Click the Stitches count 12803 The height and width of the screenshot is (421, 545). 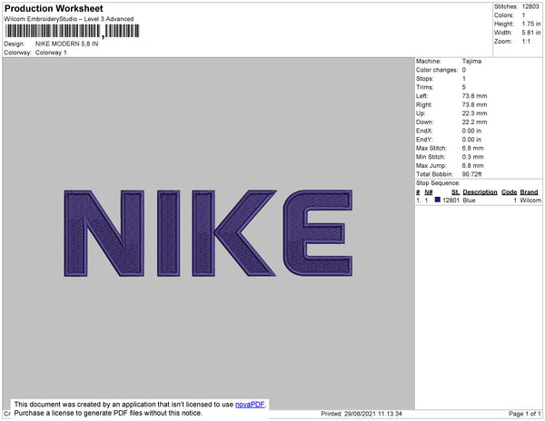click(x=530, y=6)
